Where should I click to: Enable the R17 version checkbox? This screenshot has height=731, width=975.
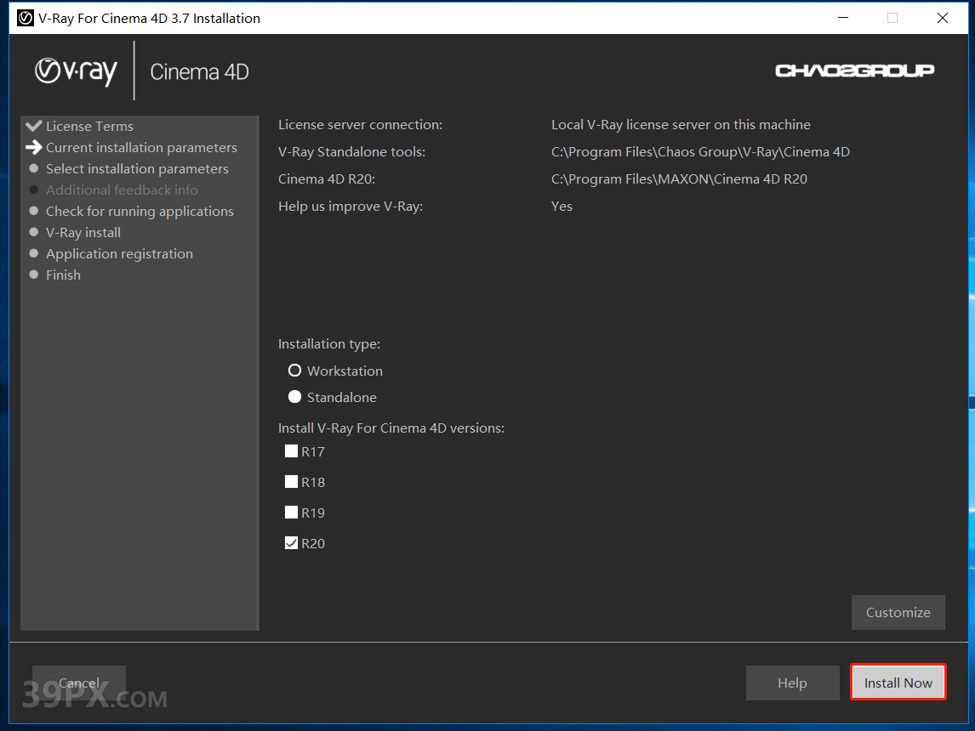(x=291, y=451)
